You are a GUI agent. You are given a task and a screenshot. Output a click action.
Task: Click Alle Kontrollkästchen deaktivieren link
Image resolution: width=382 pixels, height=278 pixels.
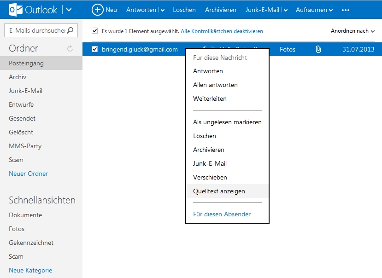point(222,31)
